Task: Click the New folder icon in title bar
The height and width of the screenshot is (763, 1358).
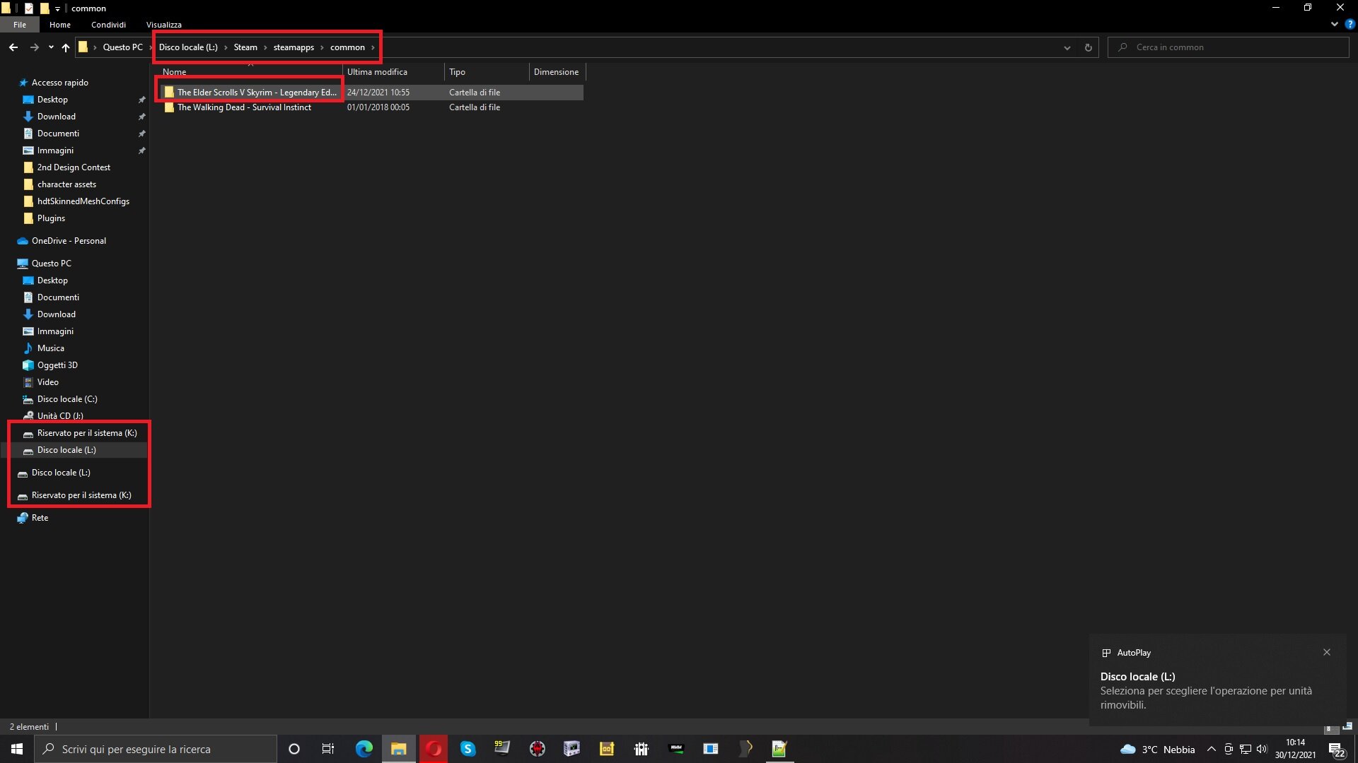Action: coord(44,8)
